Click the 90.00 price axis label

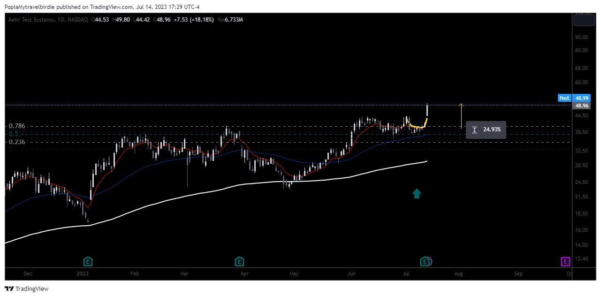click(582, 37)
